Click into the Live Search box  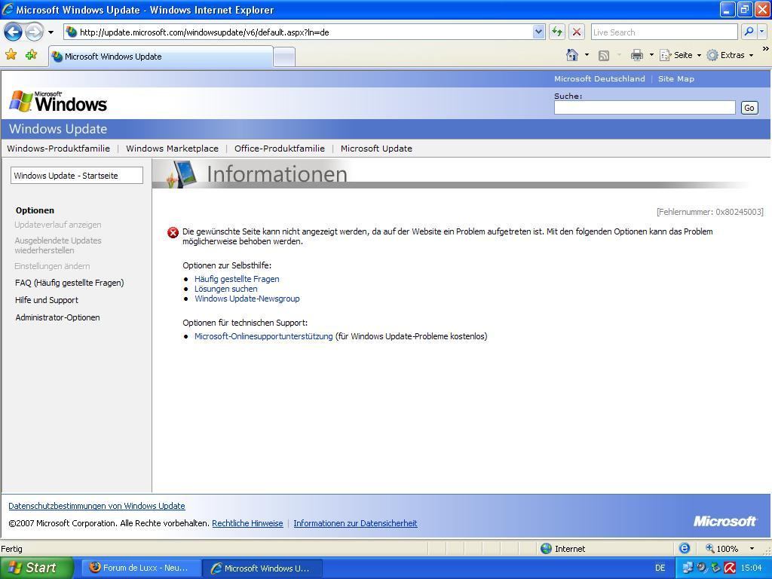663,32
